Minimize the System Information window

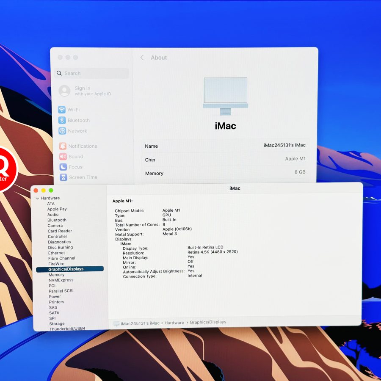click(x=44, y=190)
